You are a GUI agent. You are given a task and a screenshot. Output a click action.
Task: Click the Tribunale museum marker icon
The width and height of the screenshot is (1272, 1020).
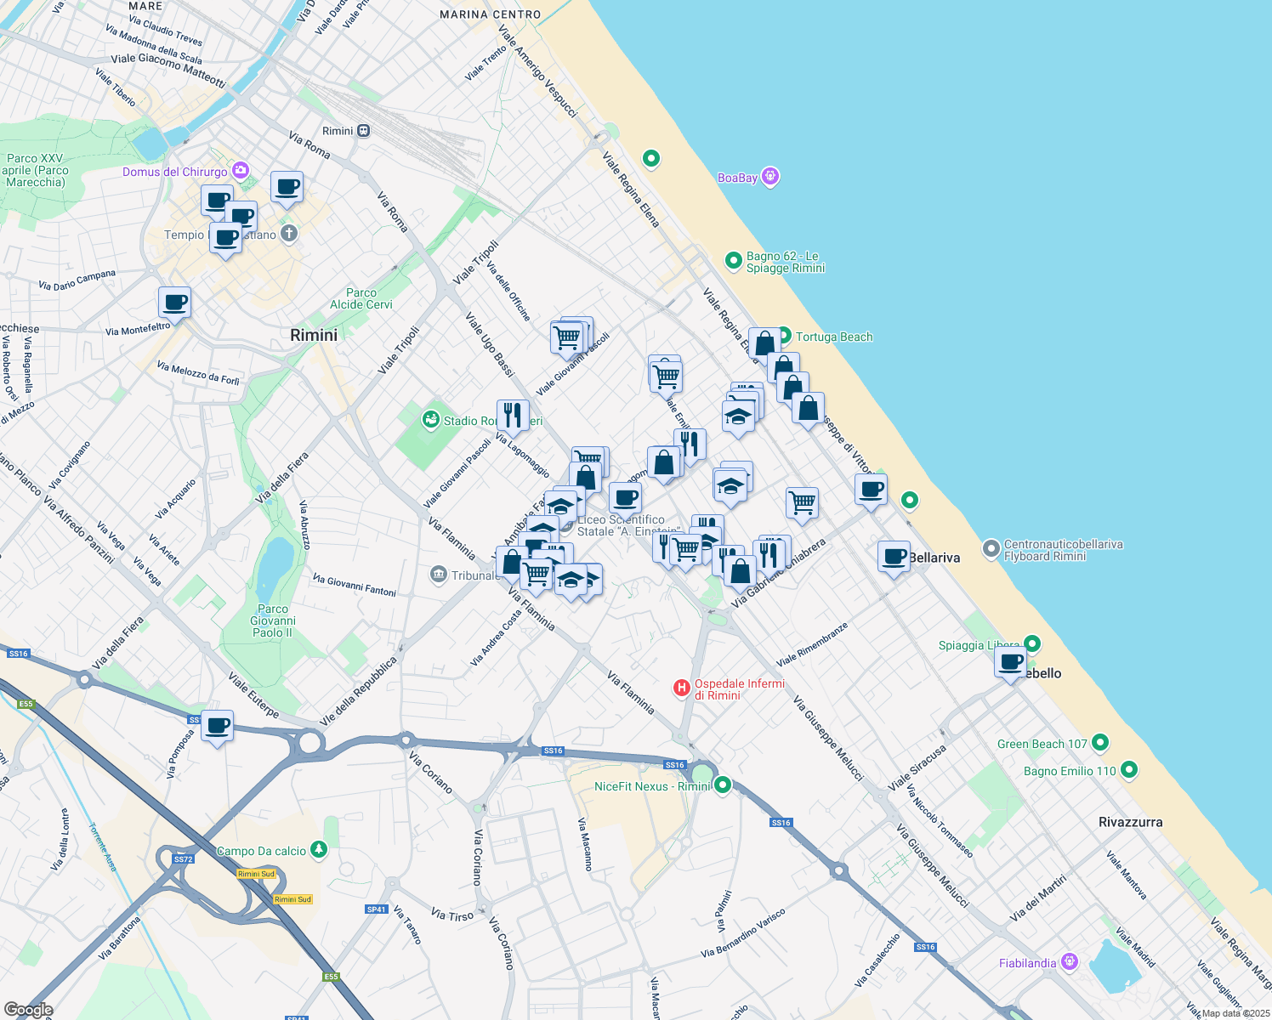click(x=439, y=575)
